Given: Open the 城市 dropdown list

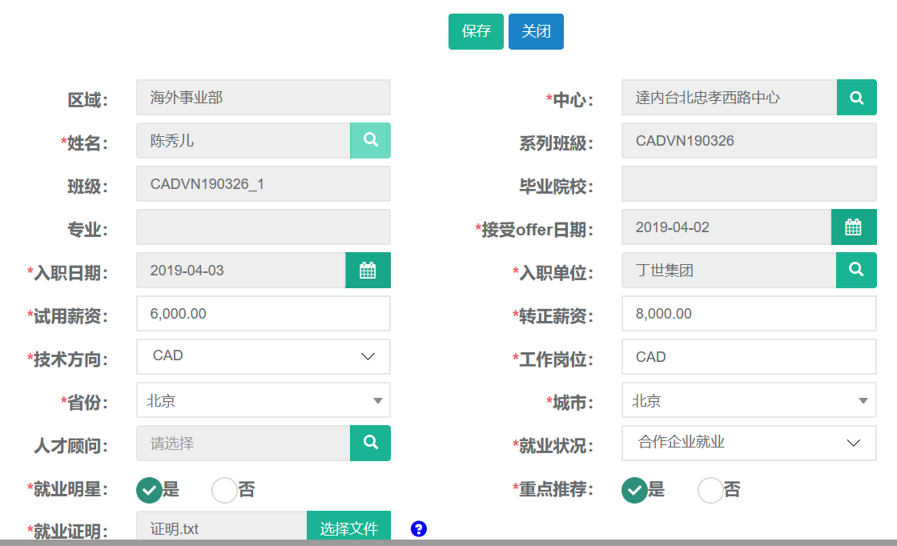Looking at the screenshot, I should (x=749, y=400).
